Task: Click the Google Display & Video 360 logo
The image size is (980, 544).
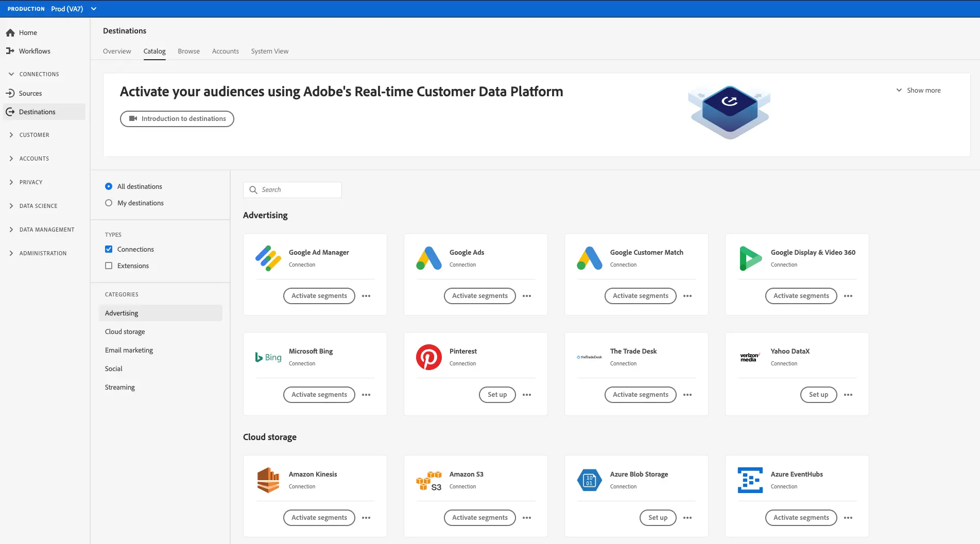Action: pos(750,258)
